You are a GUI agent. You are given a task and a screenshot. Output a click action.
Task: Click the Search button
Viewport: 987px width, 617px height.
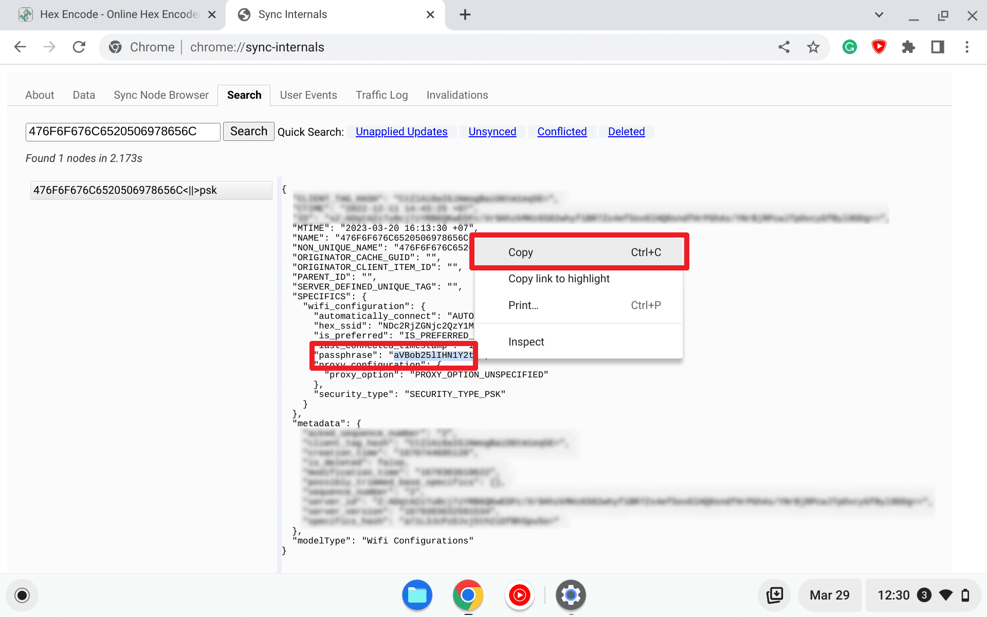249,132
